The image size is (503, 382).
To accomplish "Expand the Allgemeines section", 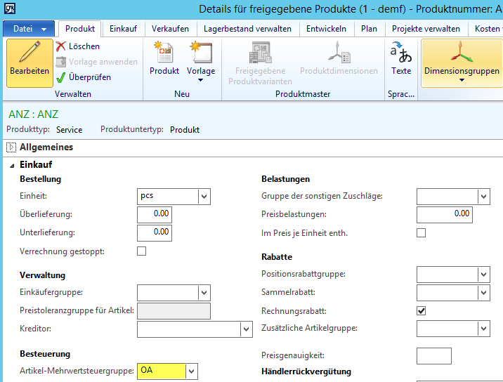I will tap(11, 147).
